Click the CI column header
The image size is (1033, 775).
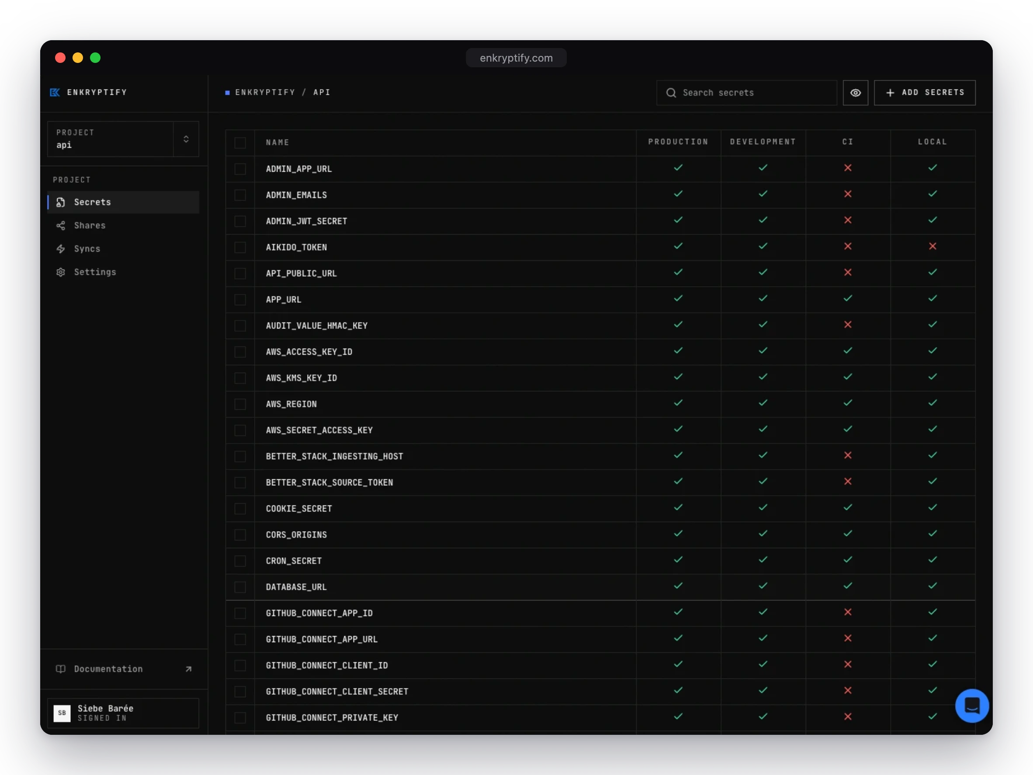848,142
